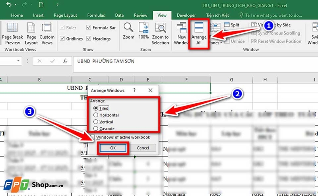Confirm with OK in Arrange Windows
Screen dimensions: 318x196
click(x=113, y=148)
